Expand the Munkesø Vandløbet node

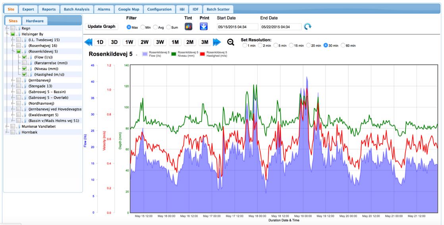7,127
